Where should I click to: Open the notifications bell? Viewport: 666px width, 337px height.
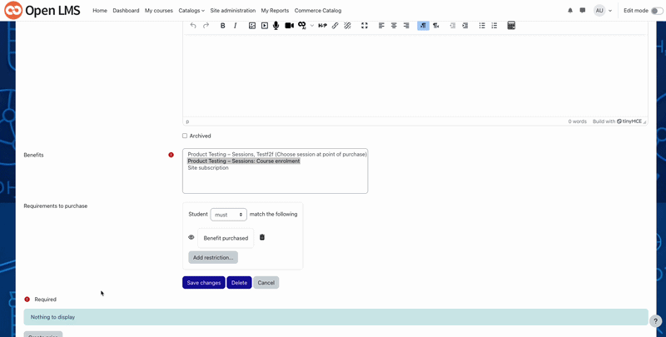click(x=570, y=11)
